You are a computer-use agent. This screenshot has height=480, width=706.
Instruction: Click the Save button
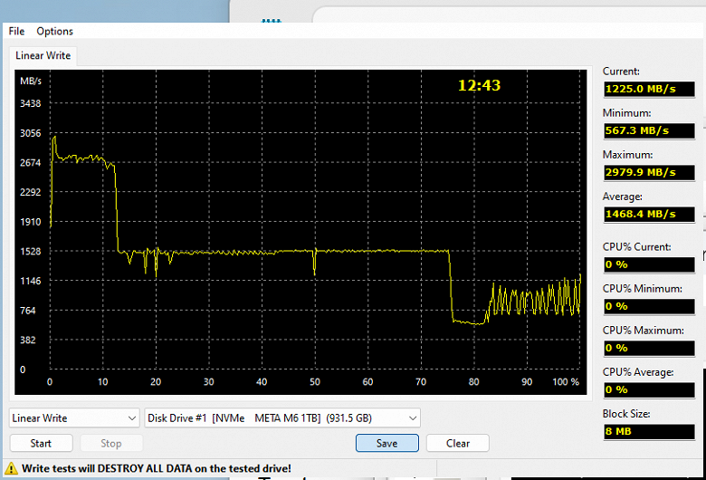tap(387, 443)
